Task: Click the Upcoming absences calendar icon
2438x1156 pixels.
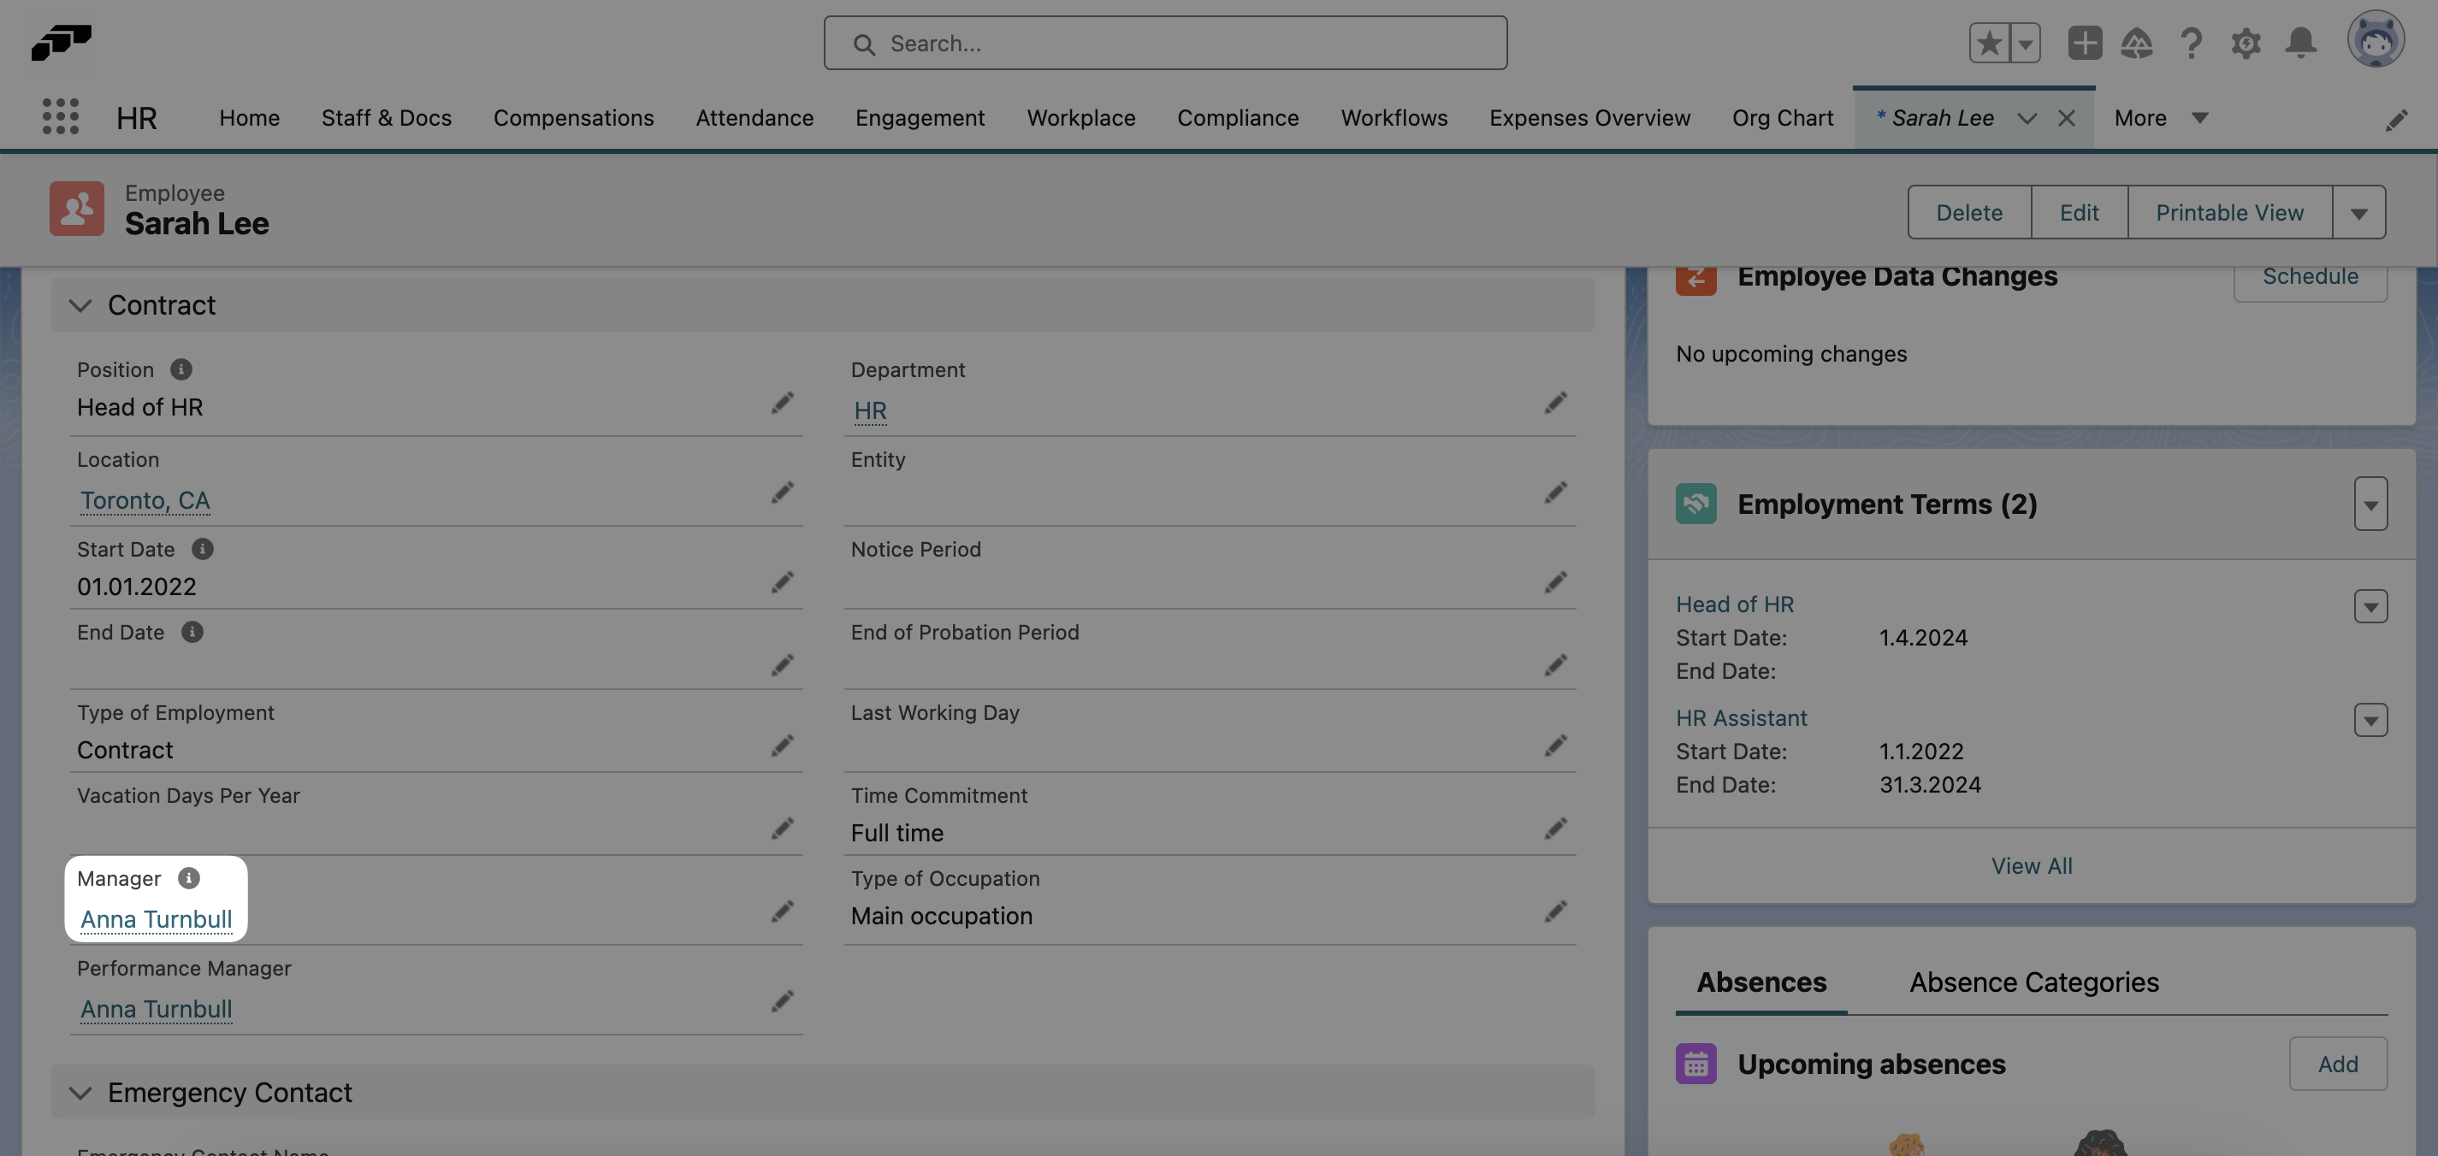Action: click(1696, 1064)
